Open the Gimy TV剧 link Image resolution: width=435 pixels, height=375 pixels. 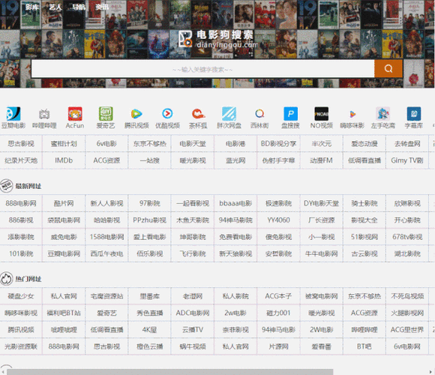coord(407,160)
